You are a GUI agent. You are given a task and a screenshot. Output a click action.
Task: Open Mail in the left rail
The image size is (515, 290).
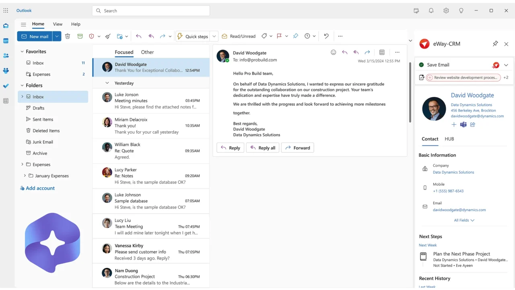coord(6,26)
